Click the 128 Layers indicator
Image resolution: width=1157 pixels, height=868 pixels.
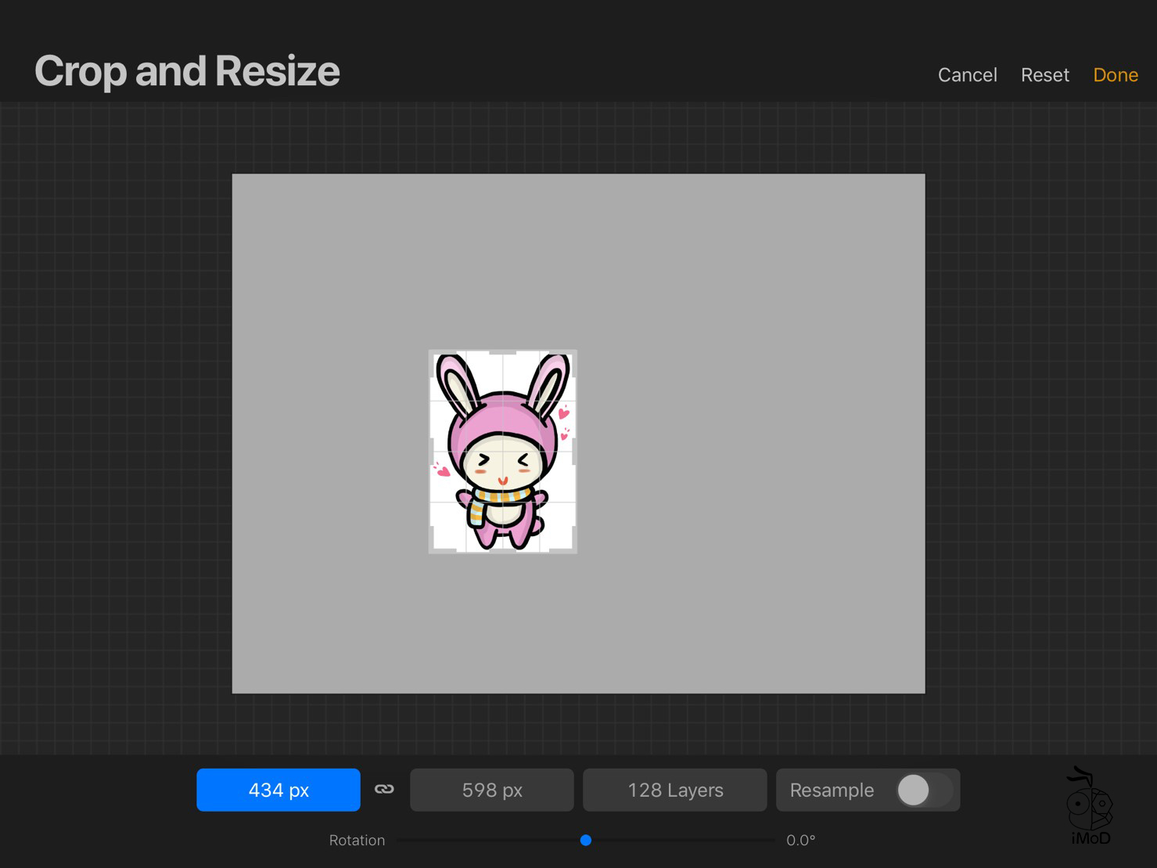(674, 790)
